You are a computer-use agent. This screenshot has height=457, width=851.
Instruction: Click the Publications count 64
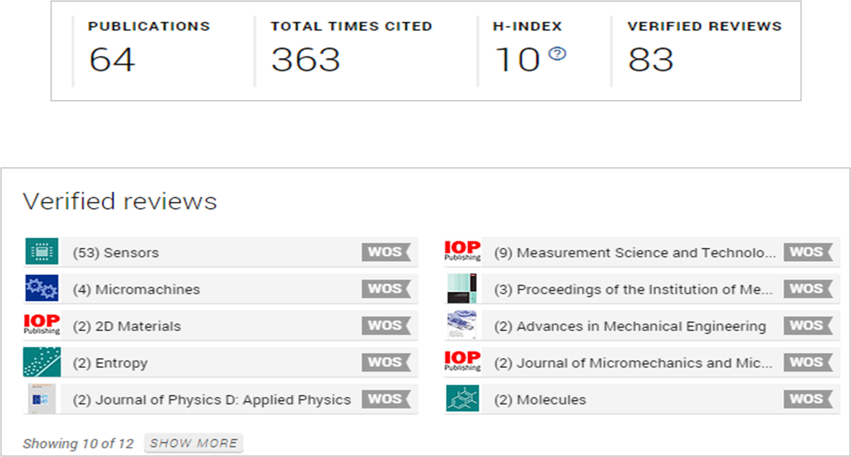coord(112,59)
